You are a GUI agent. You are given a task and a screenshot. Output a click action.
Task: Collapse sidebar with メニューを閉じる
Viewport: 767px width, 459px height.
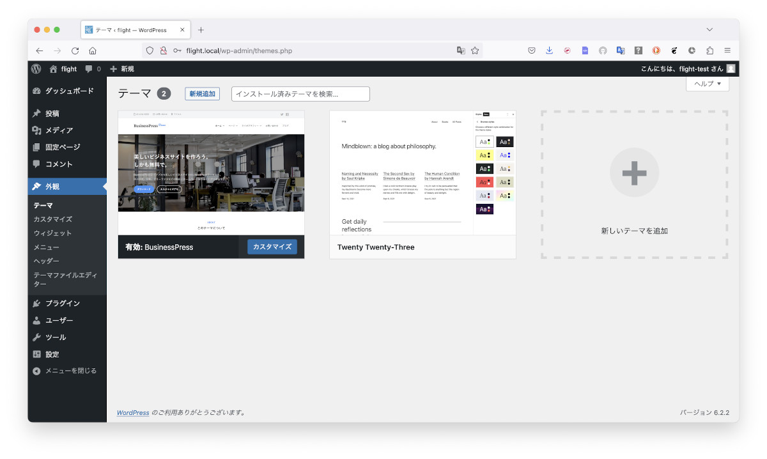[x=70, y=371]
